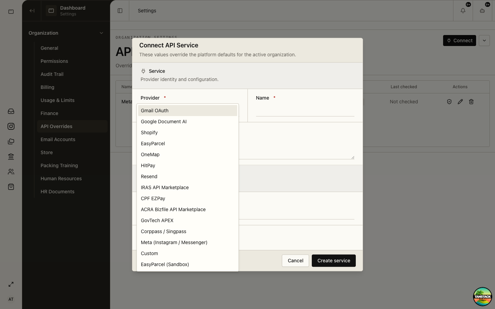Open the robot assistant icon
495x309 pixels.
point(482,11)
